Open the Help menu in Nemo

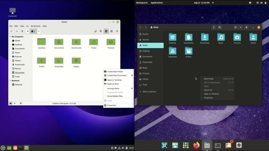[x=45, y=26]
